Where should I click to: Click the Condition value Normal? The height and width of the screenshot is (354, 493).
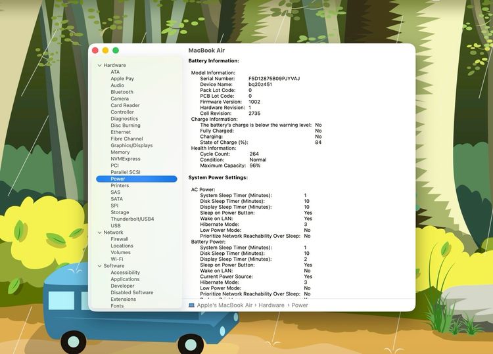pyautogui.click(x=258, y=160)
